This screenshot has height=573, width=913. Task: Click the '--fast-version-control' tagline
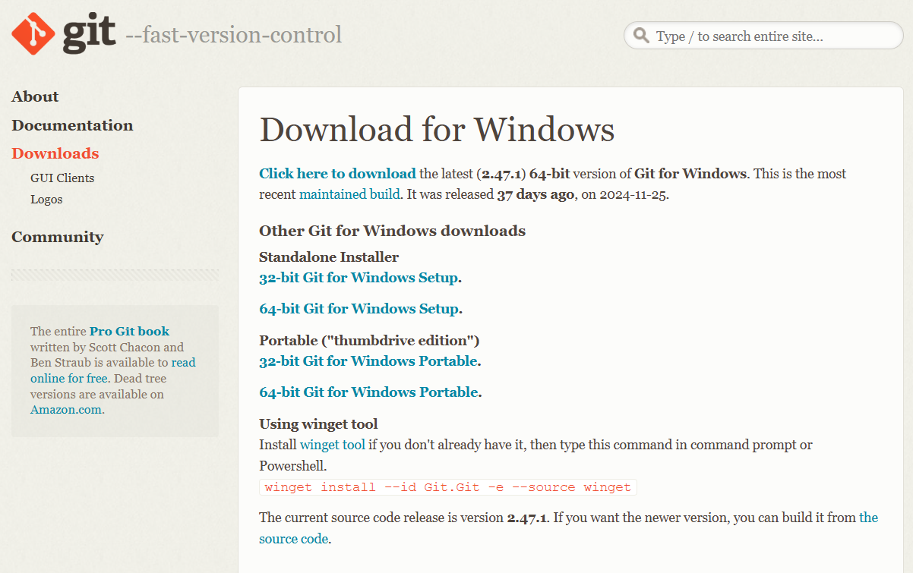tap(233, 35)
